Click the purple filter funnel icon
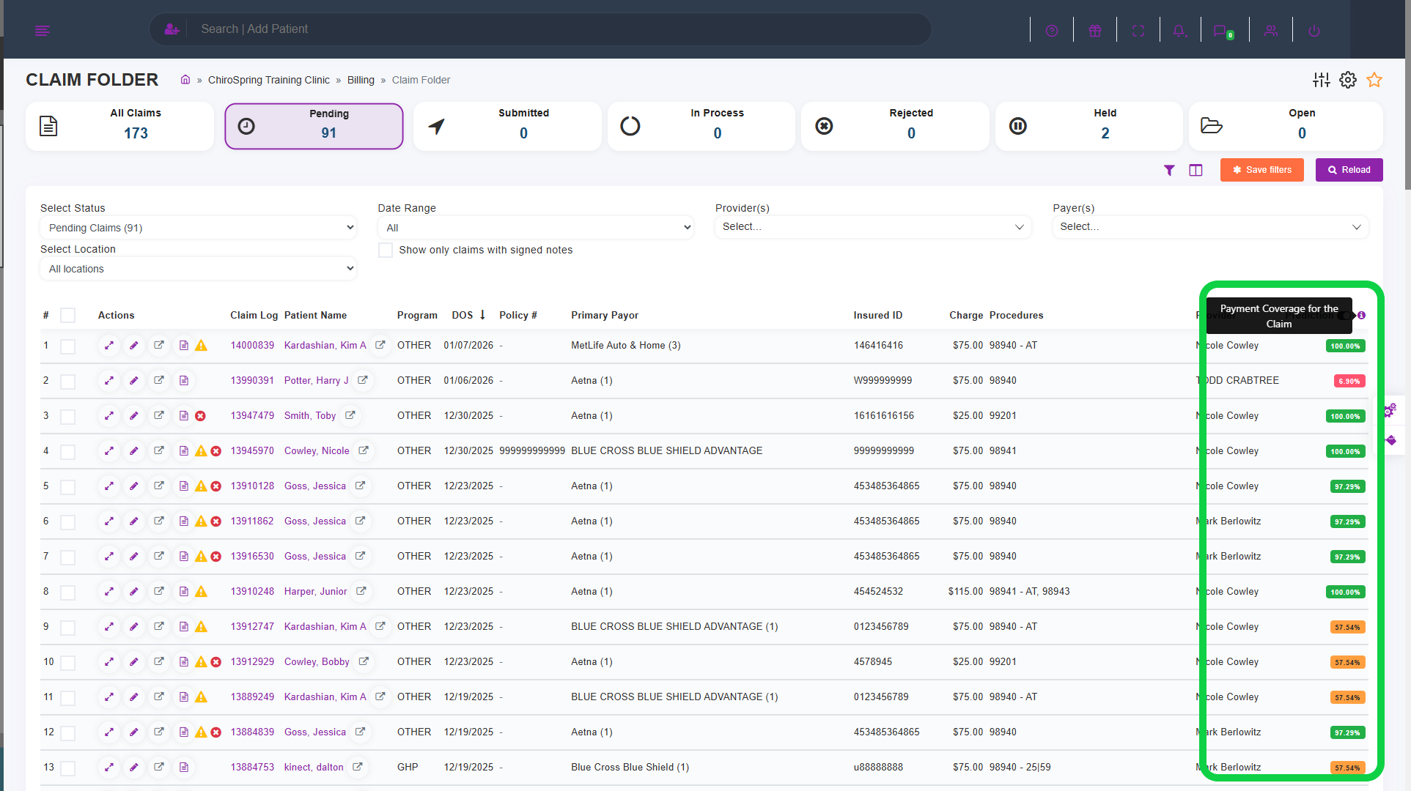Viewport: 1411px width, 791px height. 1169,170
